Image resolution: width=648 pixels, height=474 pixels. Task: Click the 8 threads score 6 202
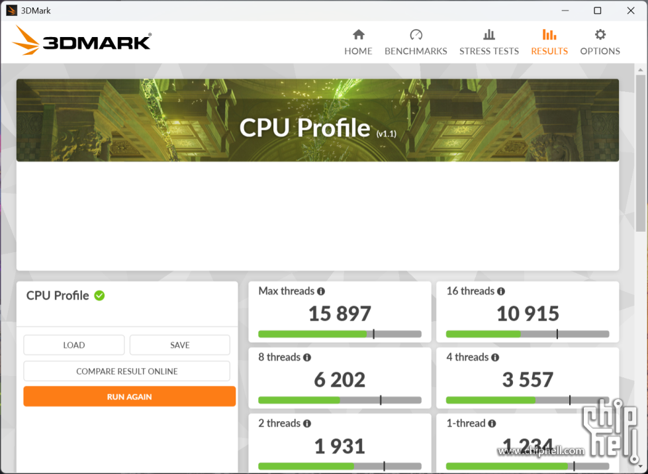[340, 380]
